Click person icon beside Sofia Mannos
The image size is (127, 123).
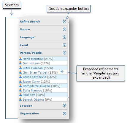coord(20,90)
